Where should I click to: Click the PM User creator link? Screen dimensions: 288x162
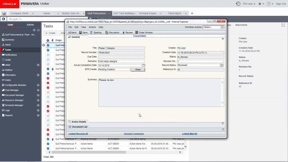point(181,48)
